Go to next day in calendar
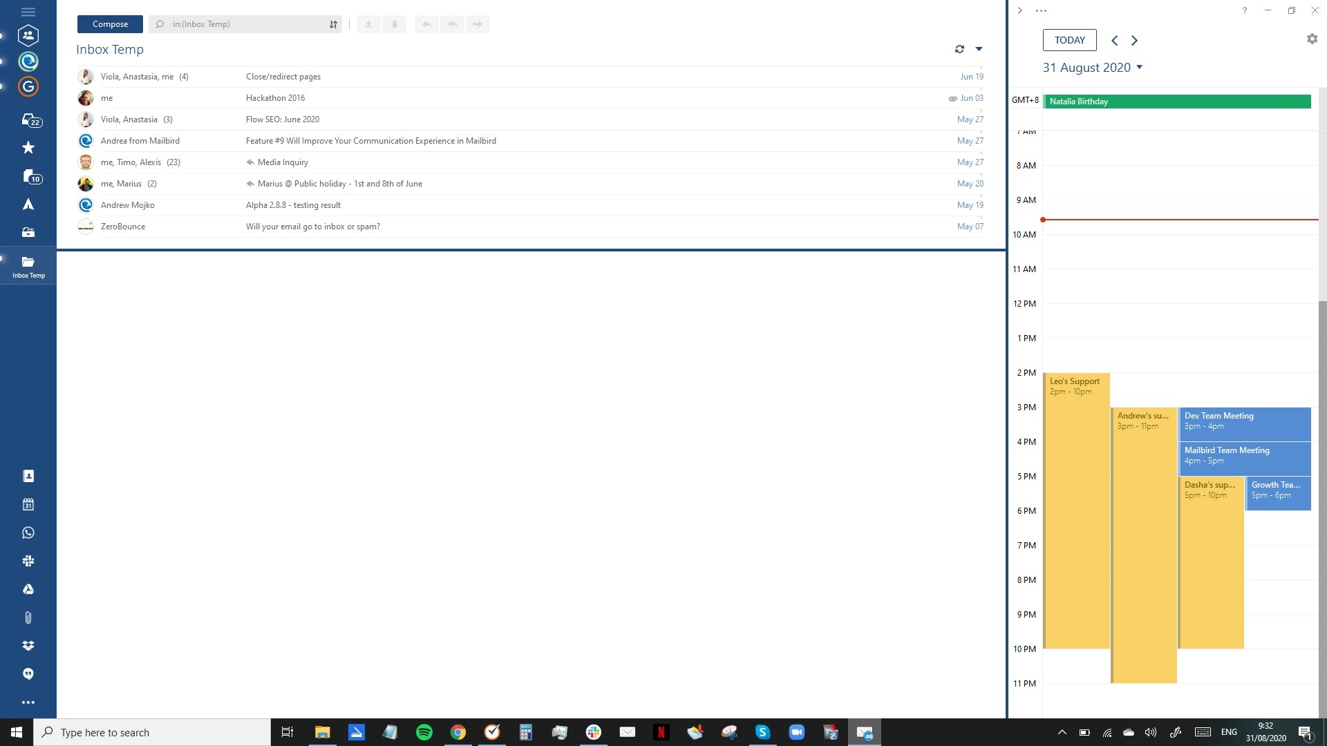 coord(1134,40)
